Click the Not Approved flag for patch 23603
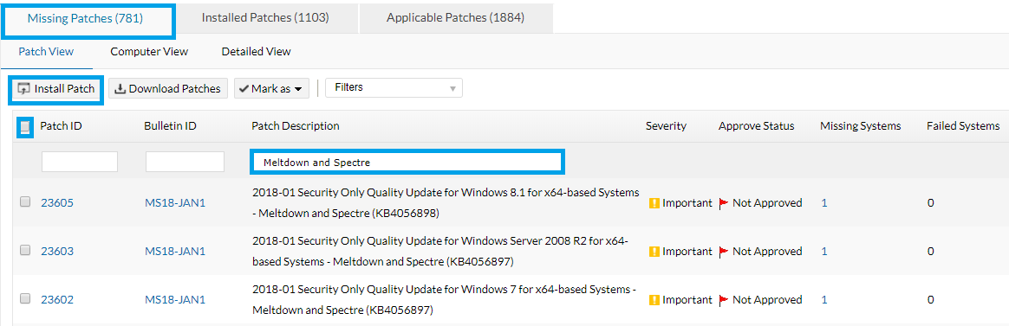Screen dimensions: 1009x326 click(723, 252)
